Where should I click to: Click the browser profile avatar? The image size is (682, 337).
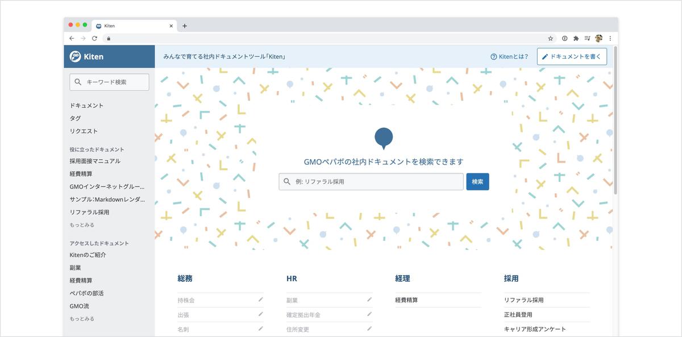click(x=599, y=38)
